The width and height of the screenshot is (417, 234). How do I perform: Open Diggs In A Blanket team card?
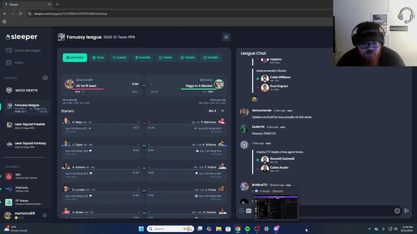pyautogui.click(x=186, y=85)
